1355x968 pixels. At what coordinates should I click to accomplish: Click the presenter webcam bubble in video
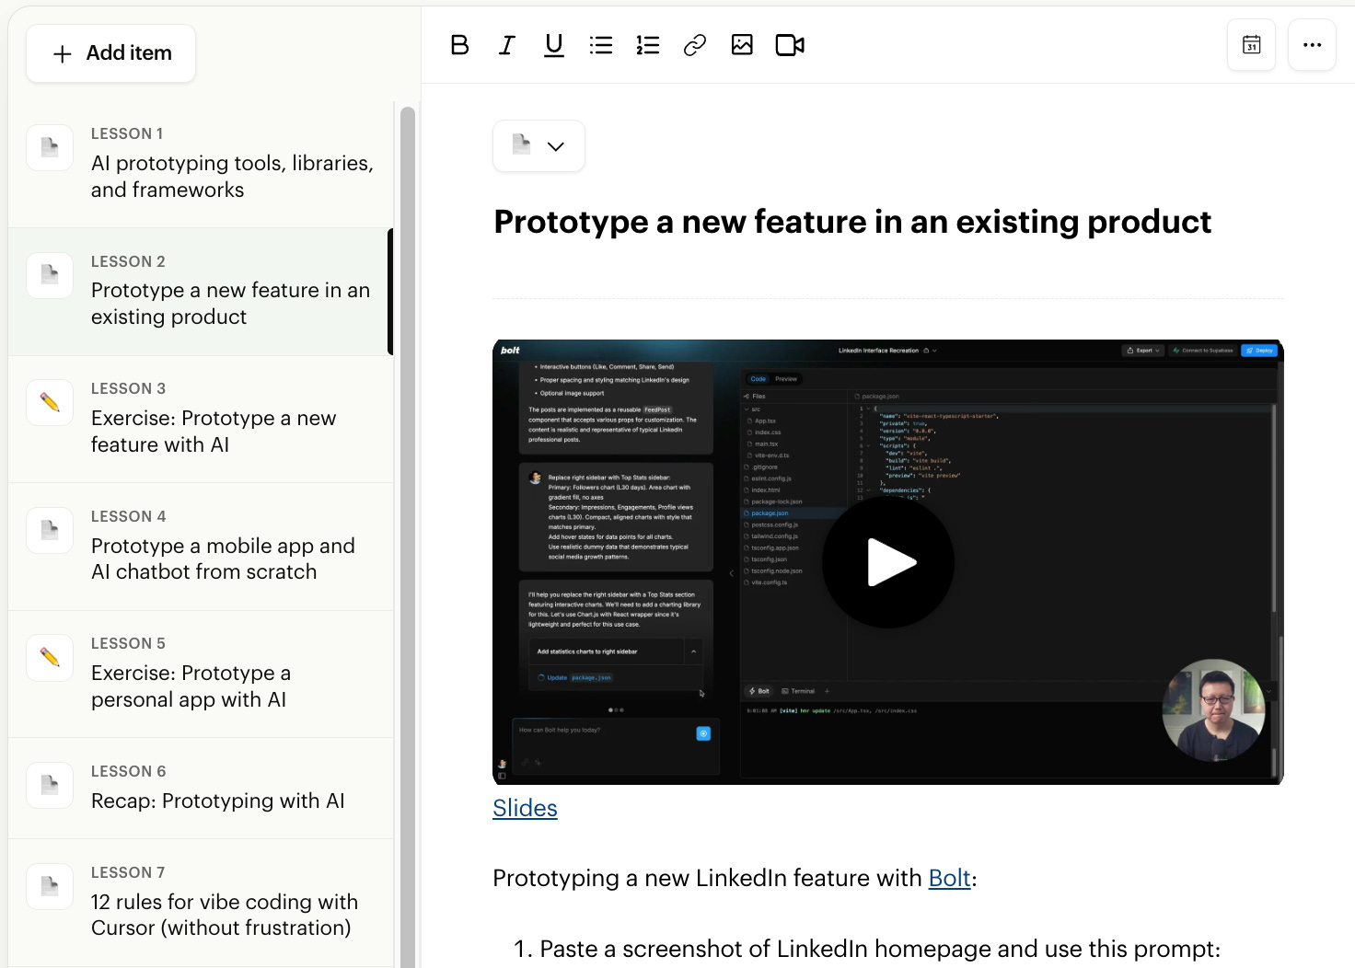[1213, 709]
